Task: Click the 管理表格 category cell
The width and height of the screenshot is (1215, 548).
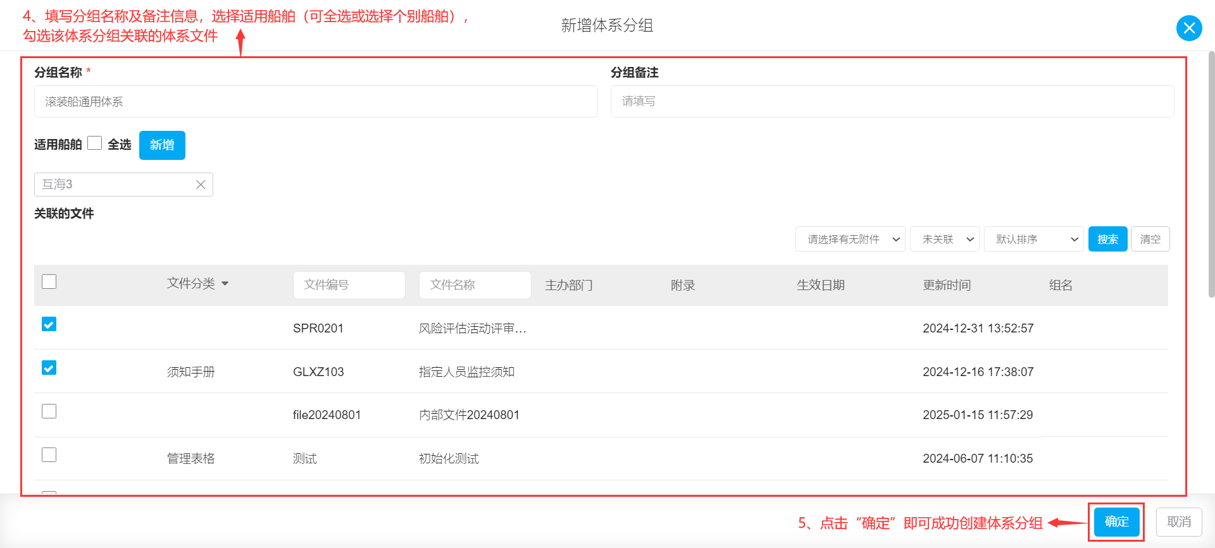Action: click(x=191, y=458)
